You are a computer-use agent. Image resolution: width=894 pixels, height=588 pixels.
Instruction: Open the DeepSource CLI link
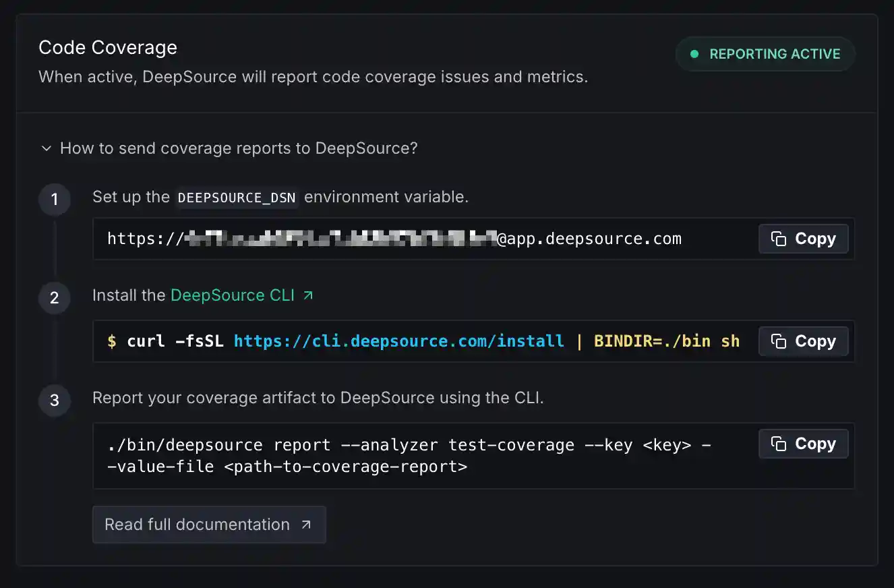click(x=233, y=295)
